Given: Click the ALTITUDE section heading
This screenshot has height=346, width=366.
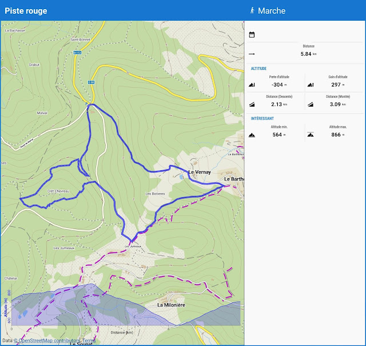Looking at the screenshot, I should click(x=258, y=69).
